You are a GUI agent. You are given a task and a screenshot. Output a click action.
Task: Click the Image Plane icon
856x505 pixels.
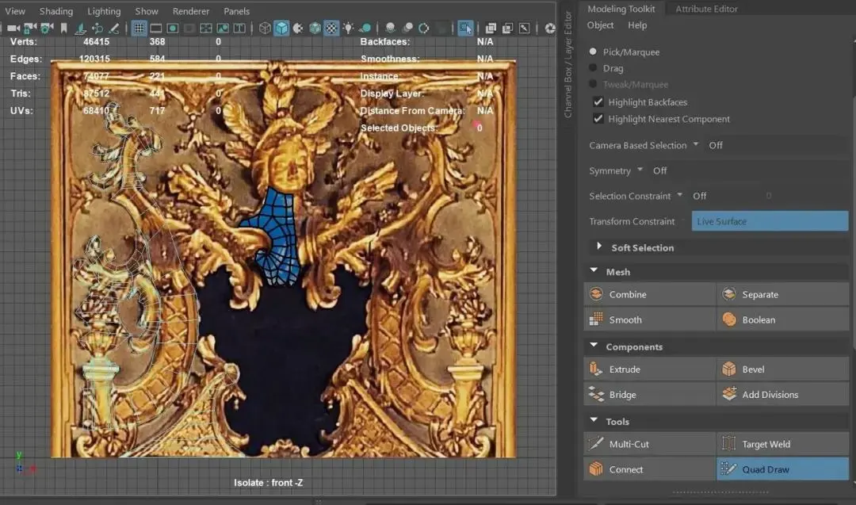[80, 28]
